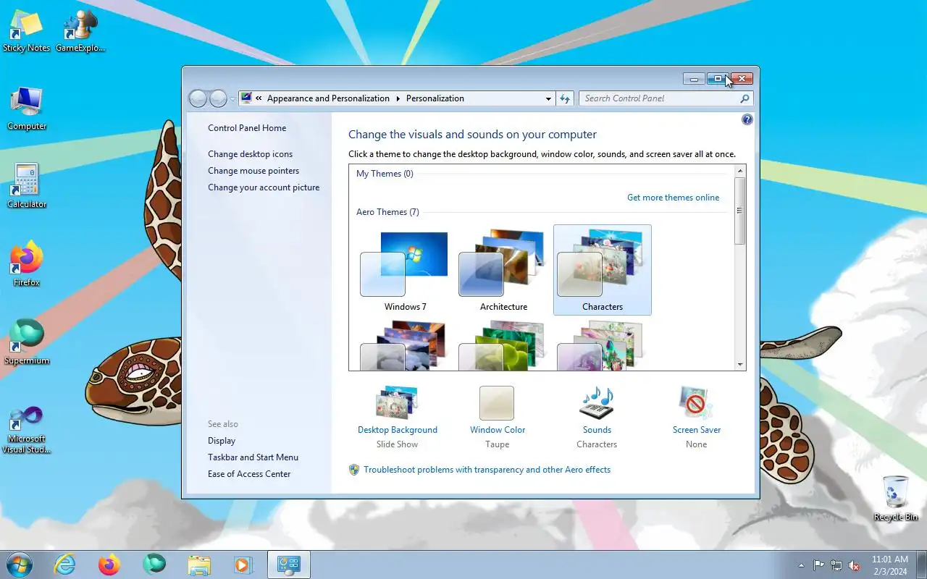This screenshot has width=927, height=579.
Task: Launch Calculator desktop shortcut
Action: (27, 187)
